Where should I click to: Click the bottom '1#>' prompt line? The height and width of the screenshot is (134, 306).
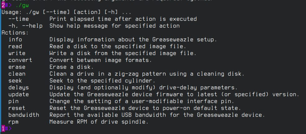click(6, 128)
